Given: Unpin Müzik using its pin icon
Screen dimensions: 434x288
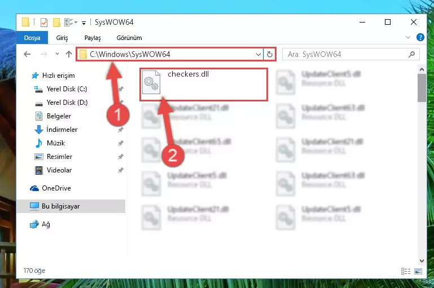Looking at the screenshot, I should pos(120,143).
